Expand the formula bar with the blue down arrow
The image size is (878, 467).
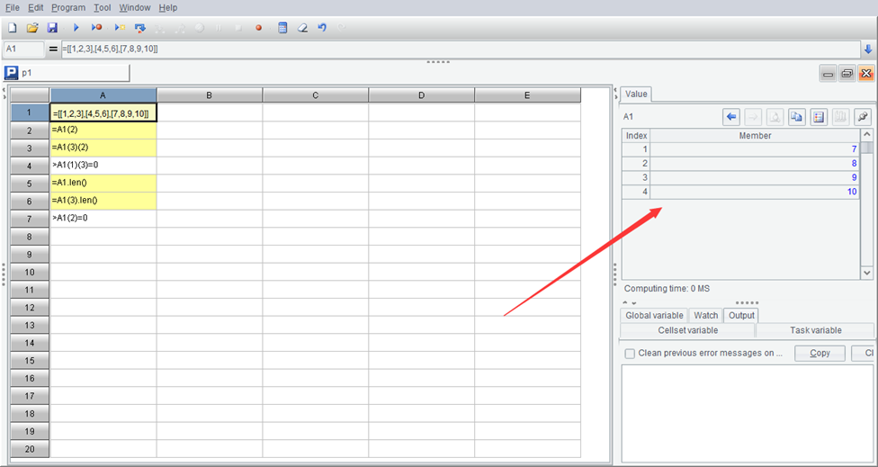click(868, 49)
